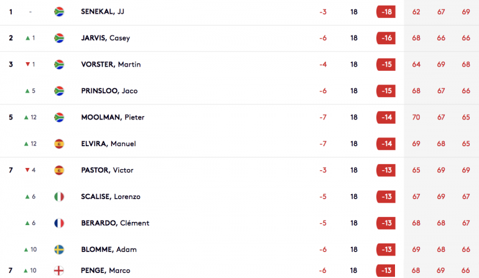Screen dimensions: 479x278
Task: Click Italy flag next to SCALISE, Lorenzo
Action: [x=59, y=197]
